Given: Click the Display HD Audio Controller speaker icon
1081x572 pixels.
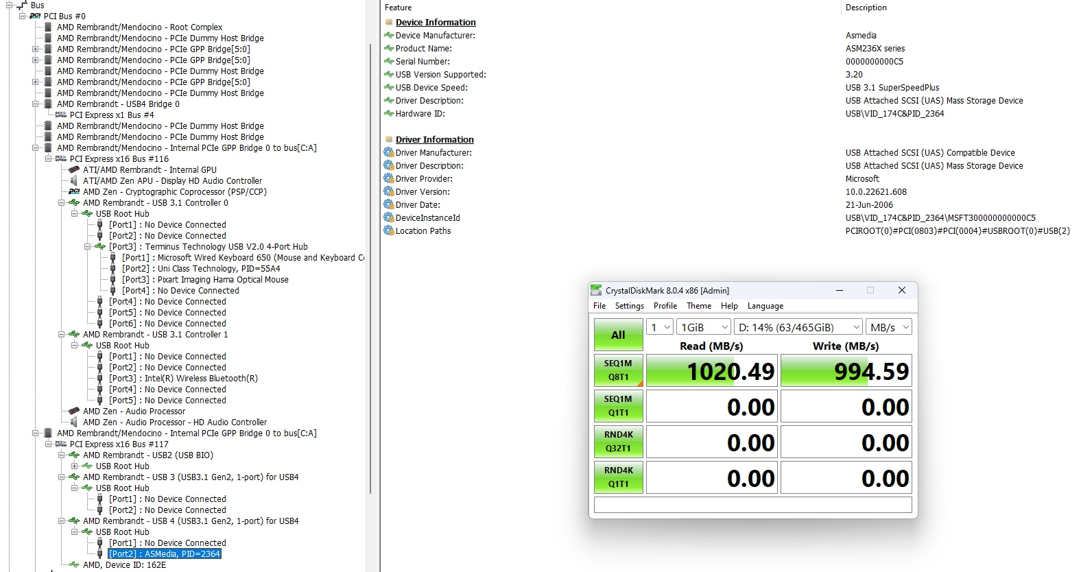Looking at the screenshot, I should [x=74, y=181].
